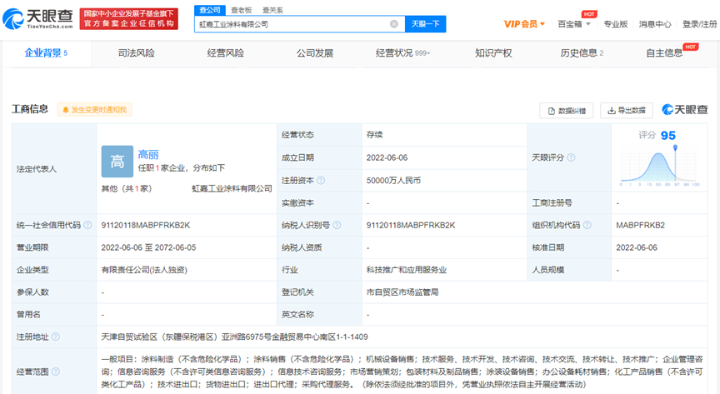Open the 消息中心 link

[655, 24]
